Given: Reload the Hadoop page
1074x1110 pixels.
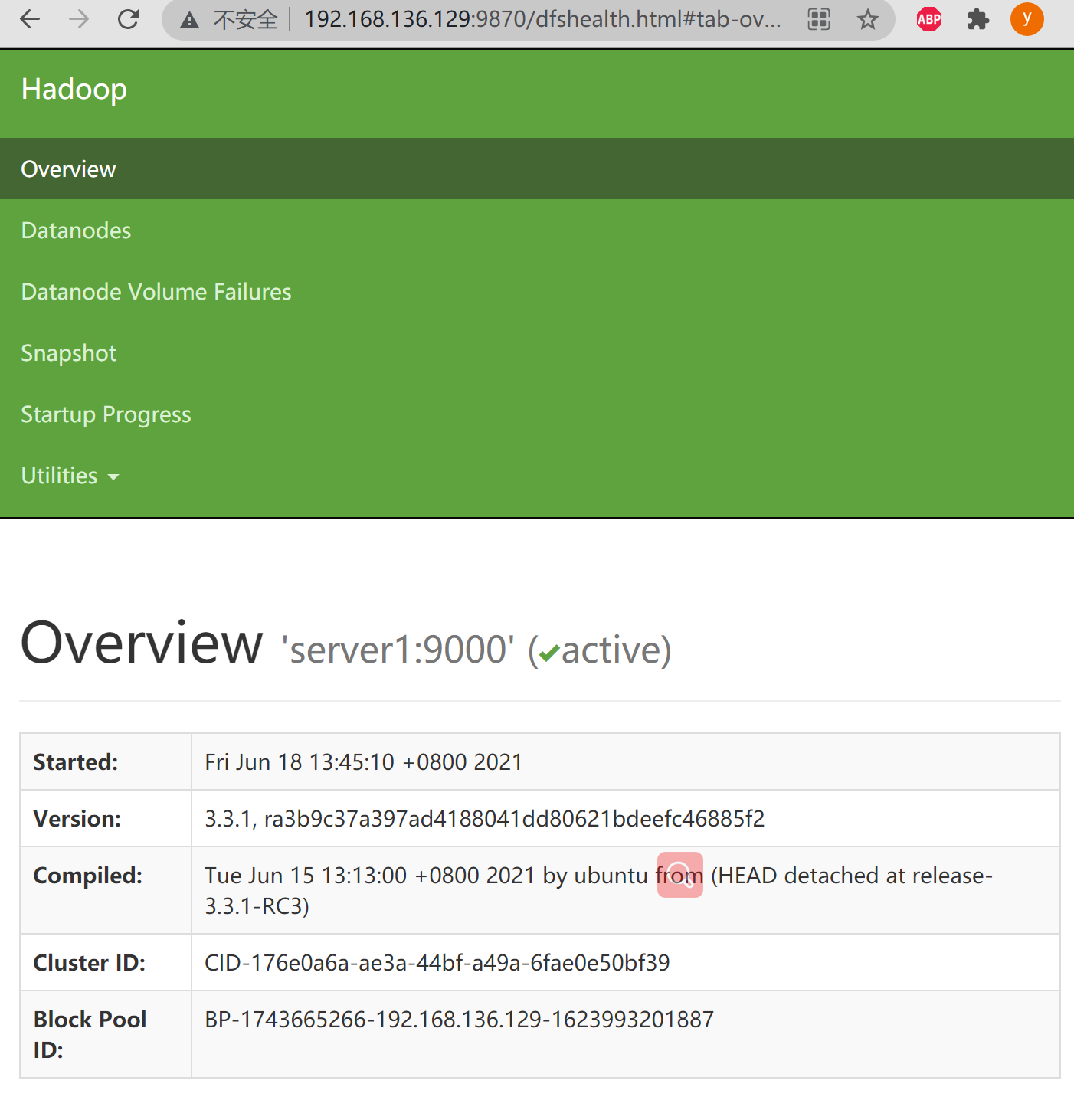Looking at the screenshot, I should pos(128,19).
